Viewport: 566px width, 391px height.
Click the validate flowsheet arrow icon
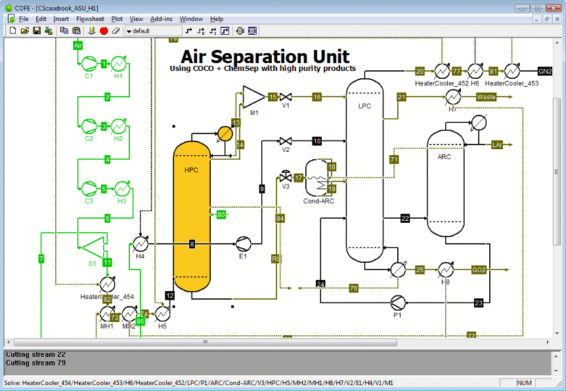point(92,31)
